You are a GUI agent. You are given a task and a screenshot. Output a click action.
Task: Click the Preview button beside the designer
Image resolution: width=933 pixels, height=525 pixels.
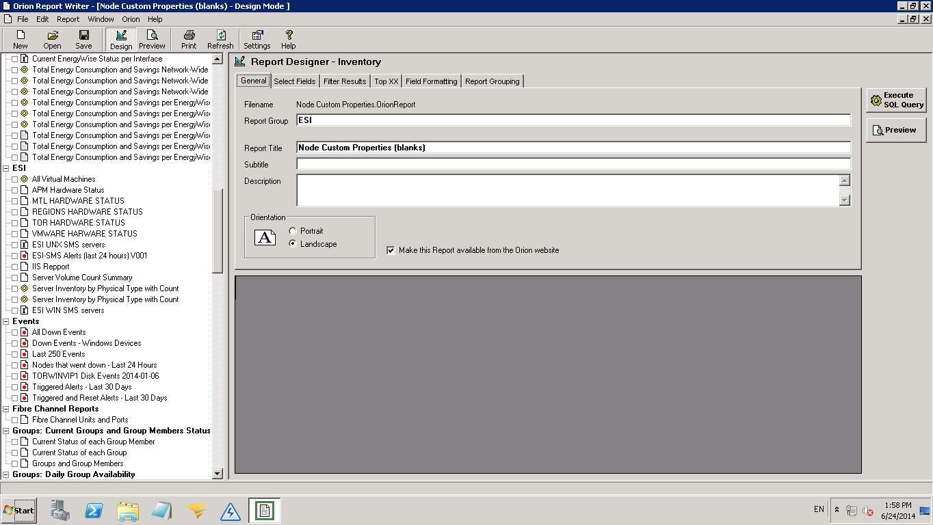point(896,130)
